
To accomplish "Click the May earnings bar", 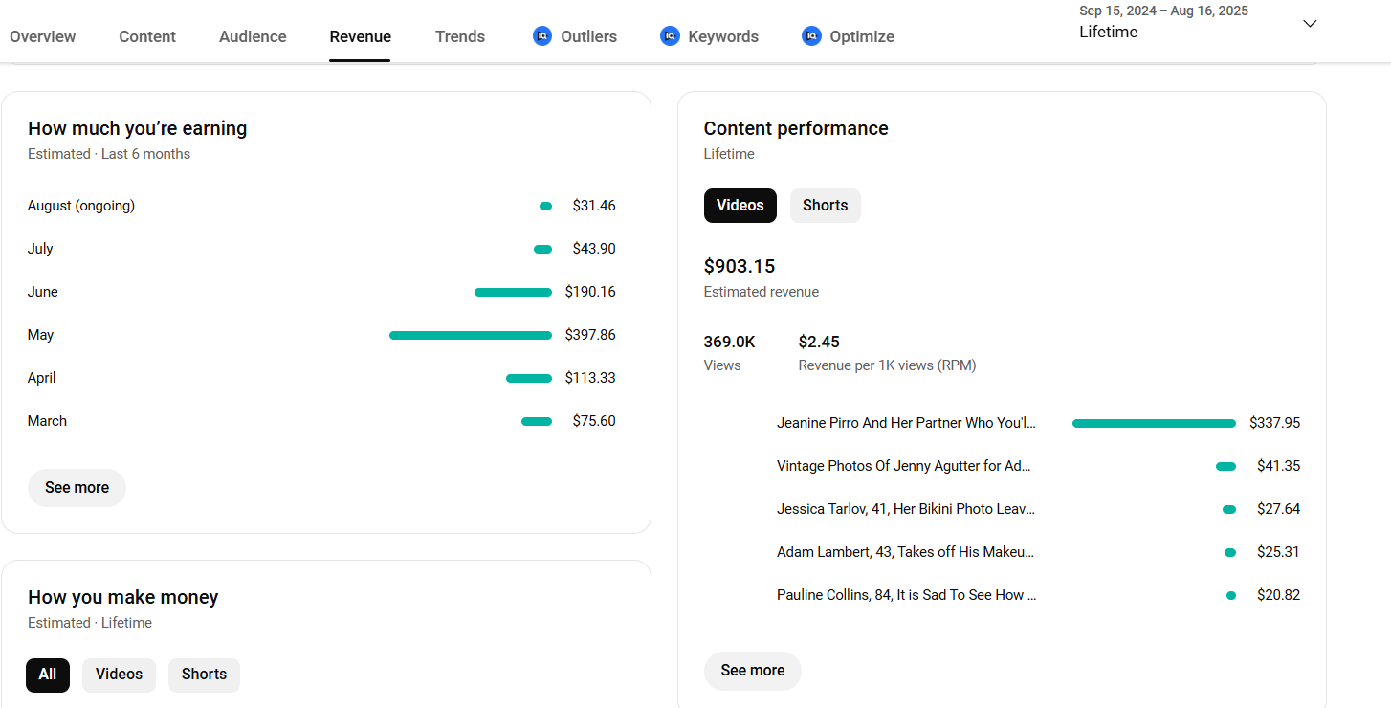I will (470, 336).
